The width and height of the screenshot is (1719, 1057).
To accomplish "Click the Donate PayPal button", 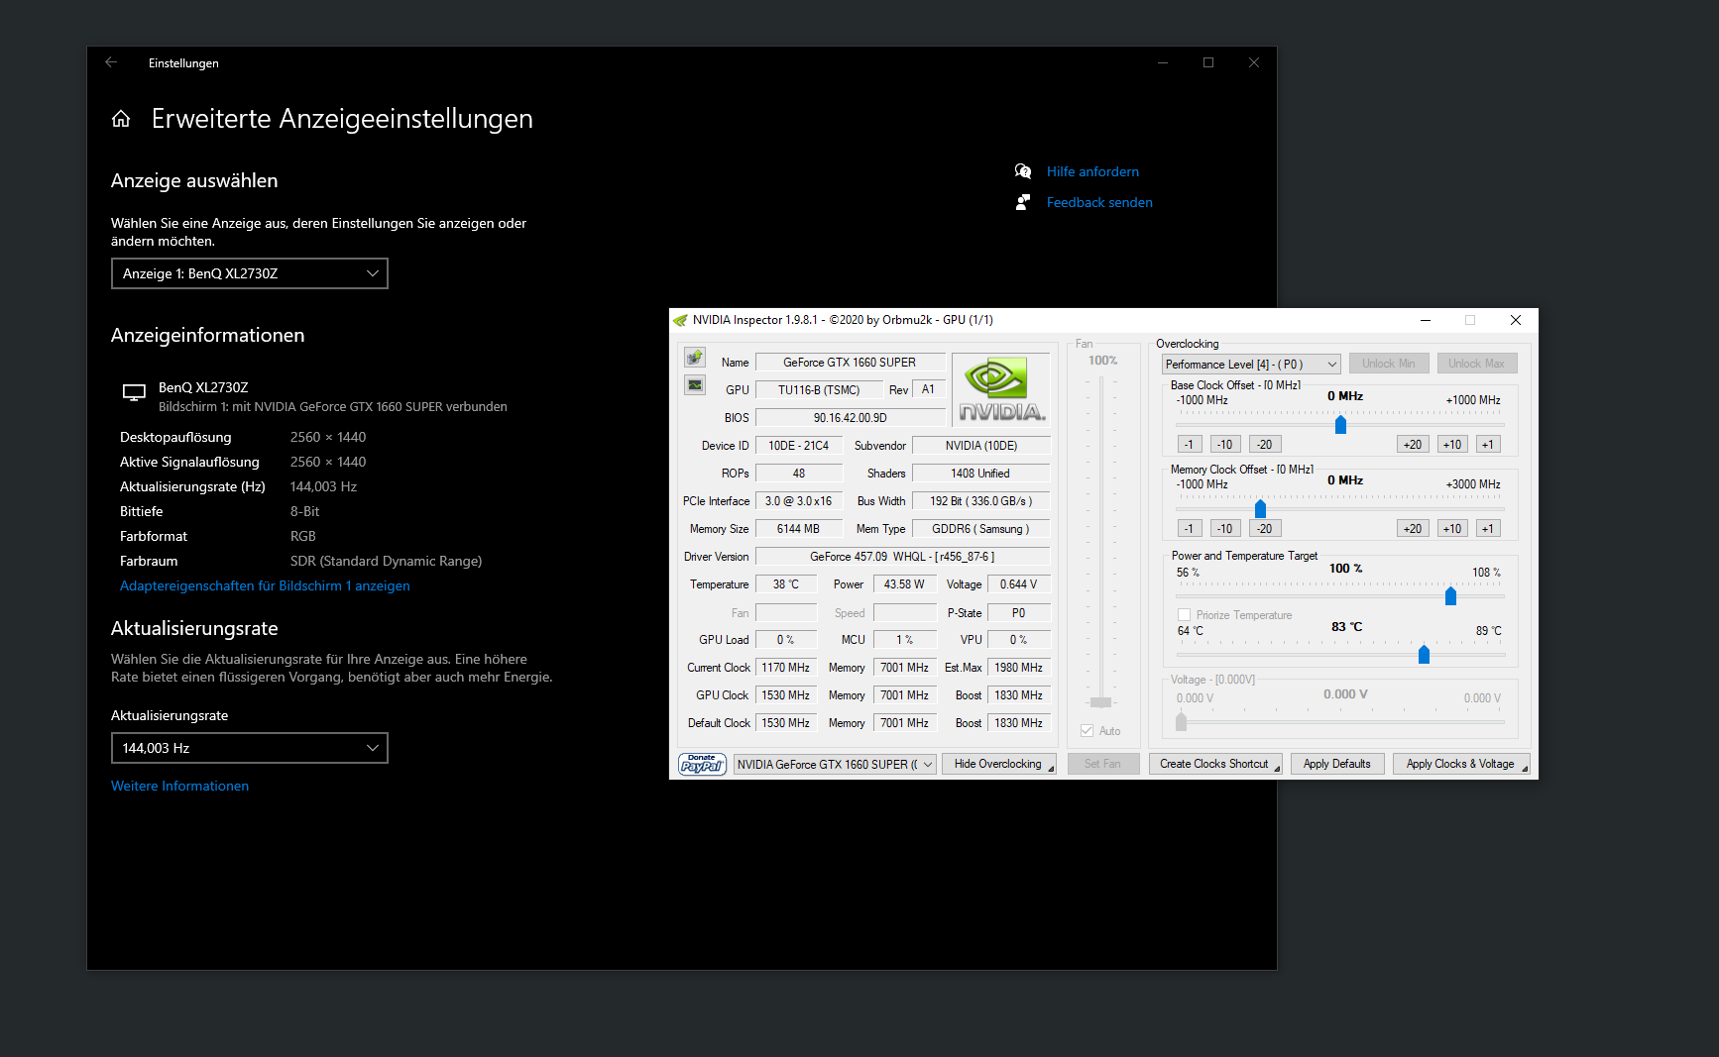I will pos(703,764).
